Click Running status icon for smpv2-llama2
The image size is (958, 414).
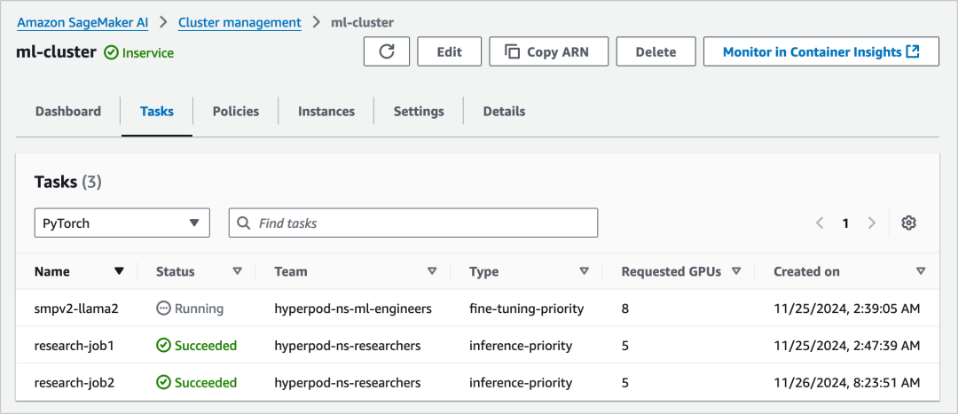point(163,309)
